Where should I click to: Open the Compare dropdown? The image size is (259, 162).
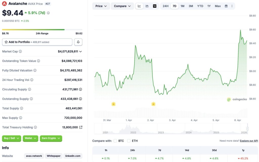(122, 6)
